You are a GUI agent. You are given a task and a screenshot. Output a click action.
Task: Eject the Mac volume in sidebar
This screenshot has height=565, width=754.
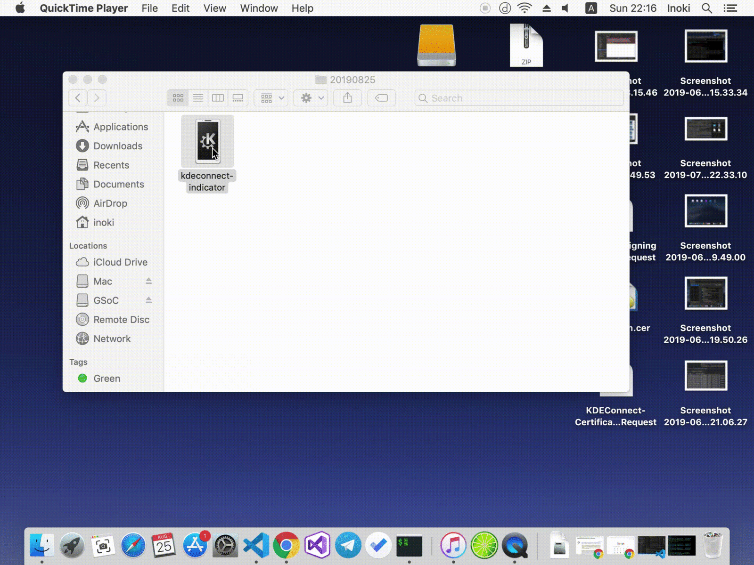tap(148, 281)
